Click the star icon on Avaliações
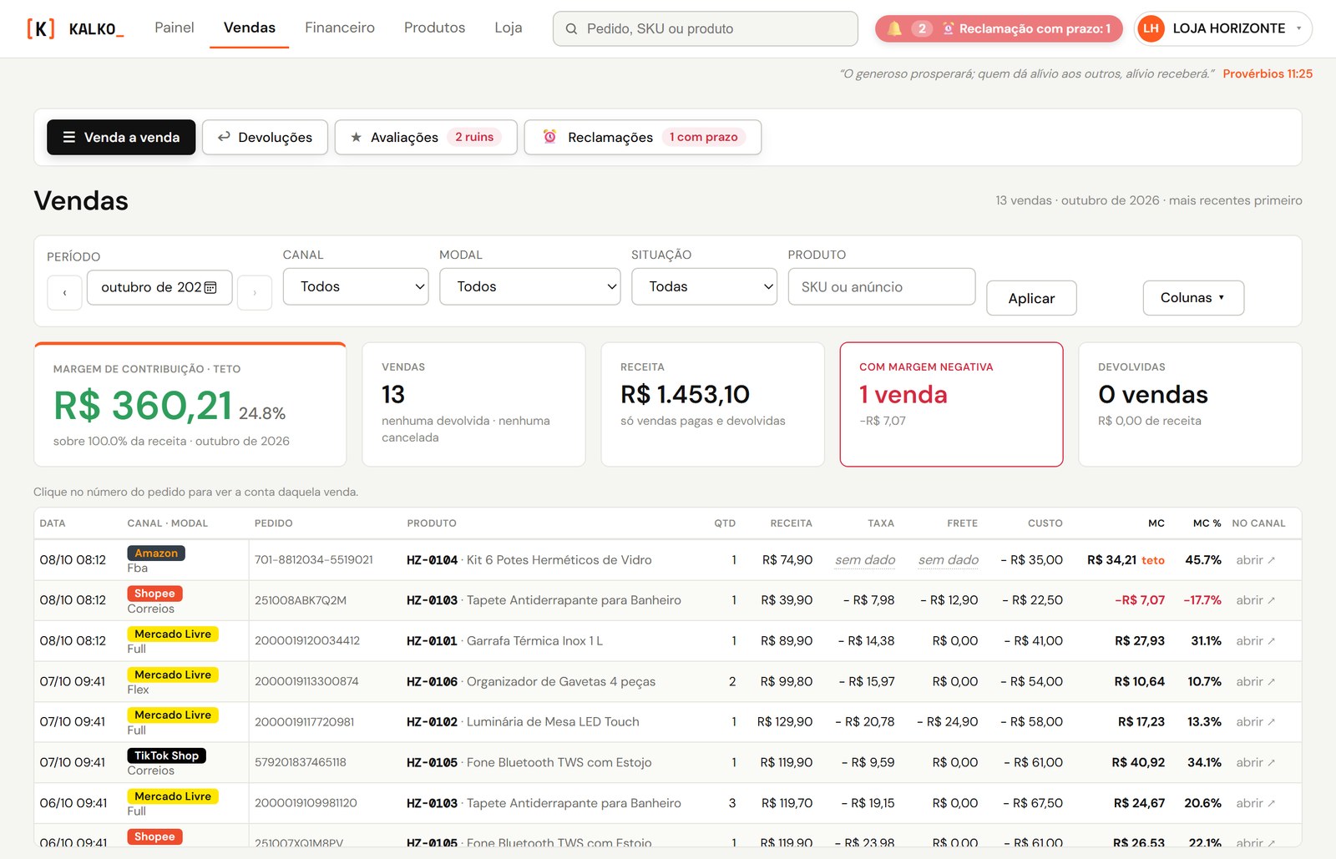This screenshot has height=859, width=1336. point(356,137)
